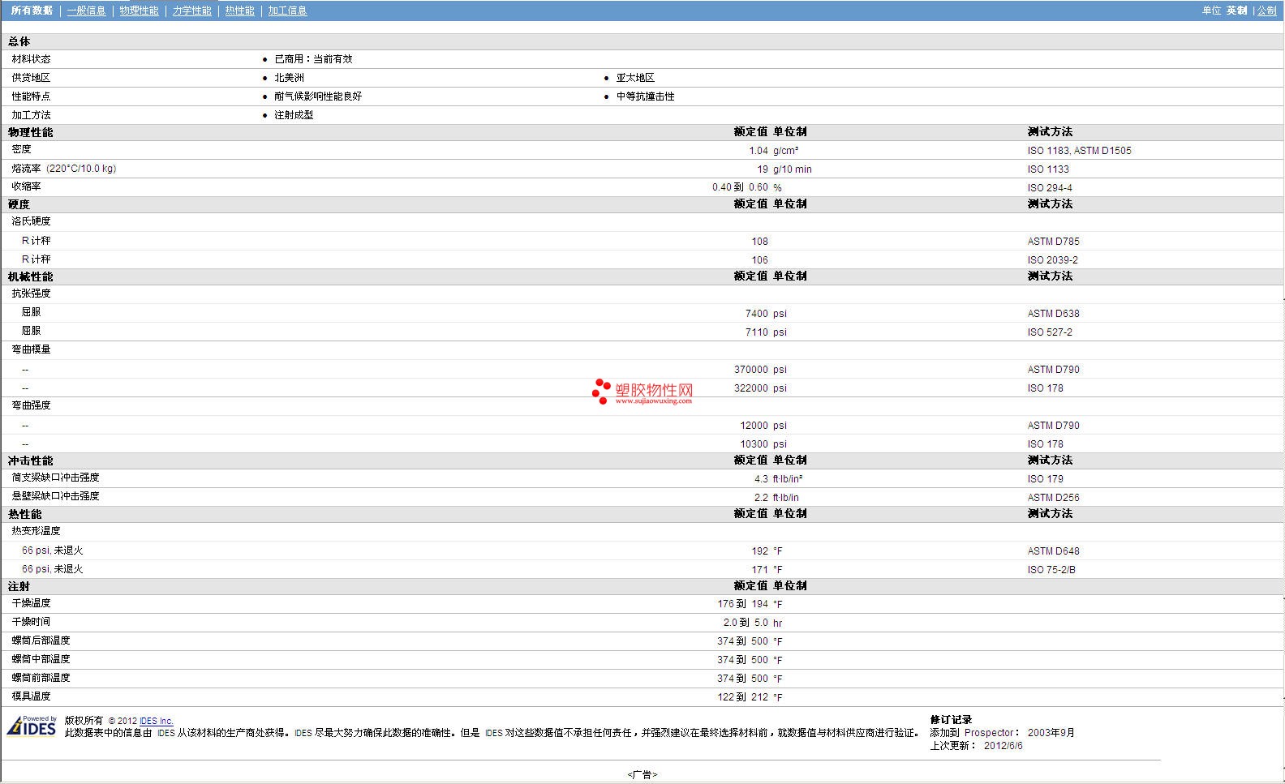
Task: Click the 模具温度 label
Action: [x=31, y=696]
